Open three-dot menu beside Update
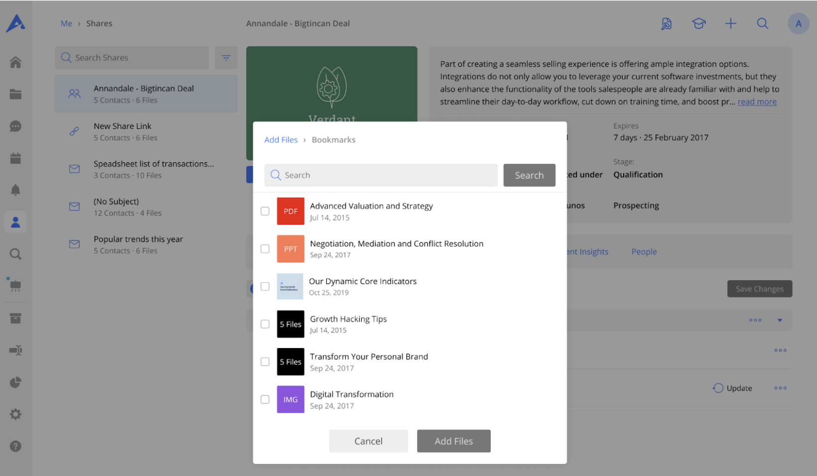The height and width of the screenshot is (476, 817). click(780, 388)
